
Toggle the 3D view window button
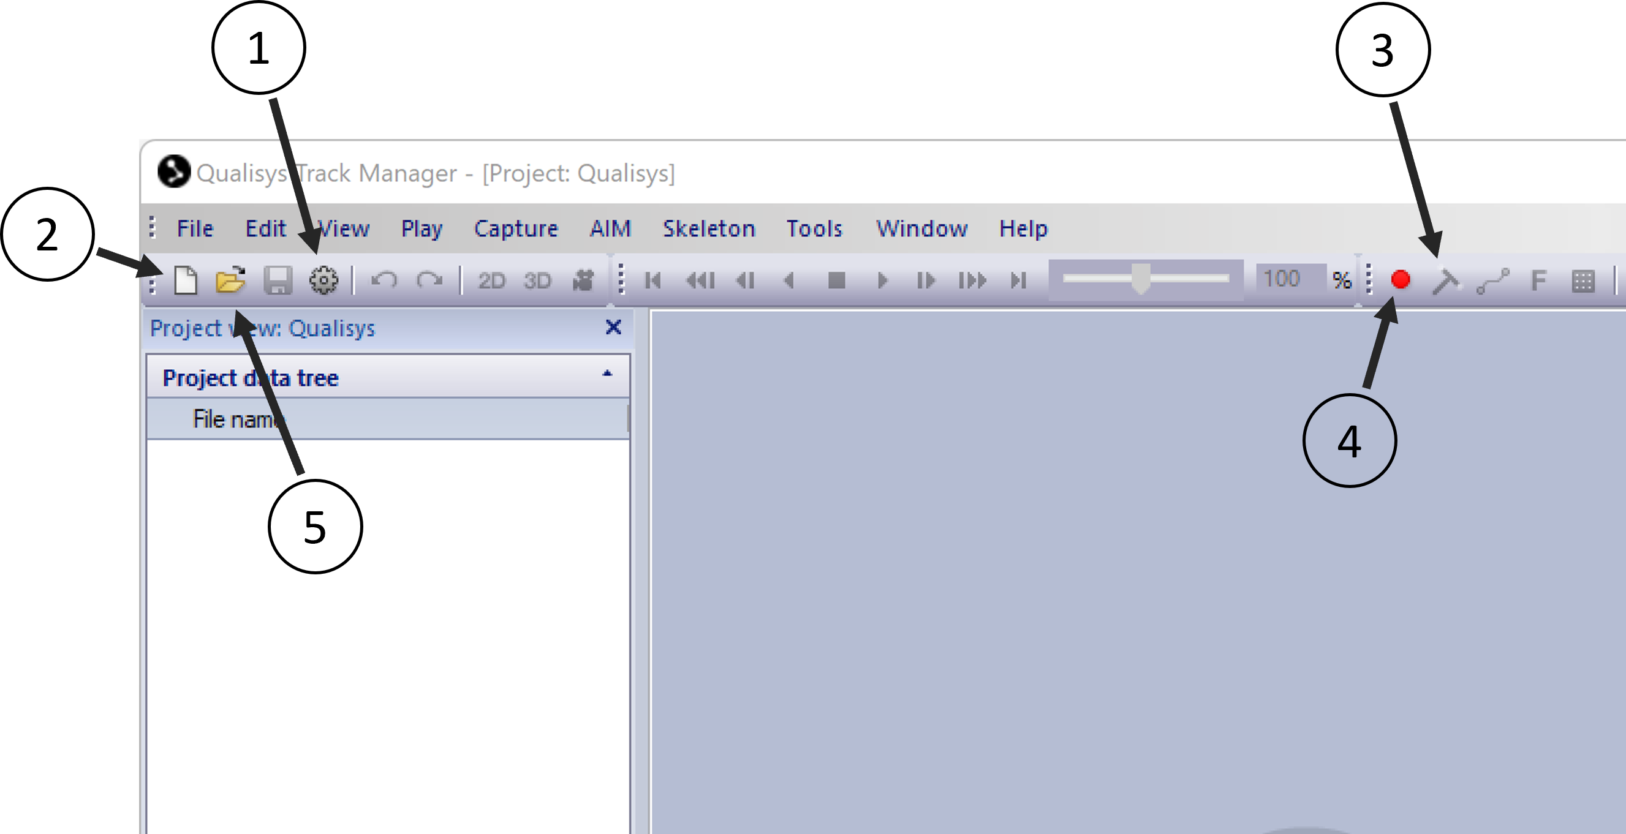(537, 280)
